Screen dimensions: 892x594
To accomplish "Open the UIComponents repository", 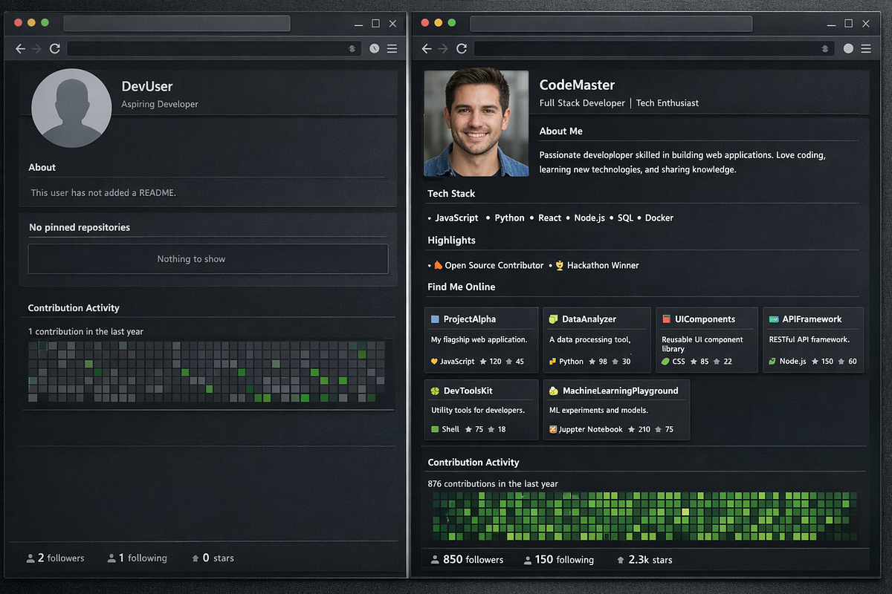I will [705, 319].
